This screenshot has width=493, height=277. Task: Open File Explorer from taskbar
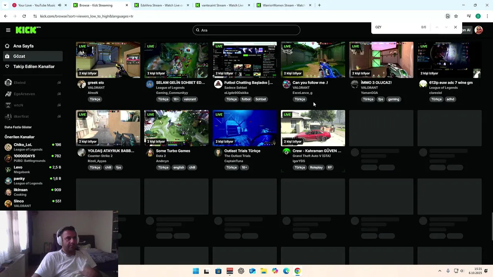tap(263, 271)
